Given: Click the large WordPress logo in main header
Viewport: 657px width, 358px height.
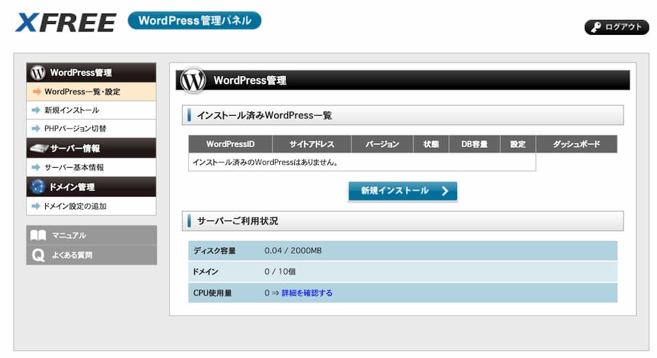Looking at the screenshot, I should point(193,81).
